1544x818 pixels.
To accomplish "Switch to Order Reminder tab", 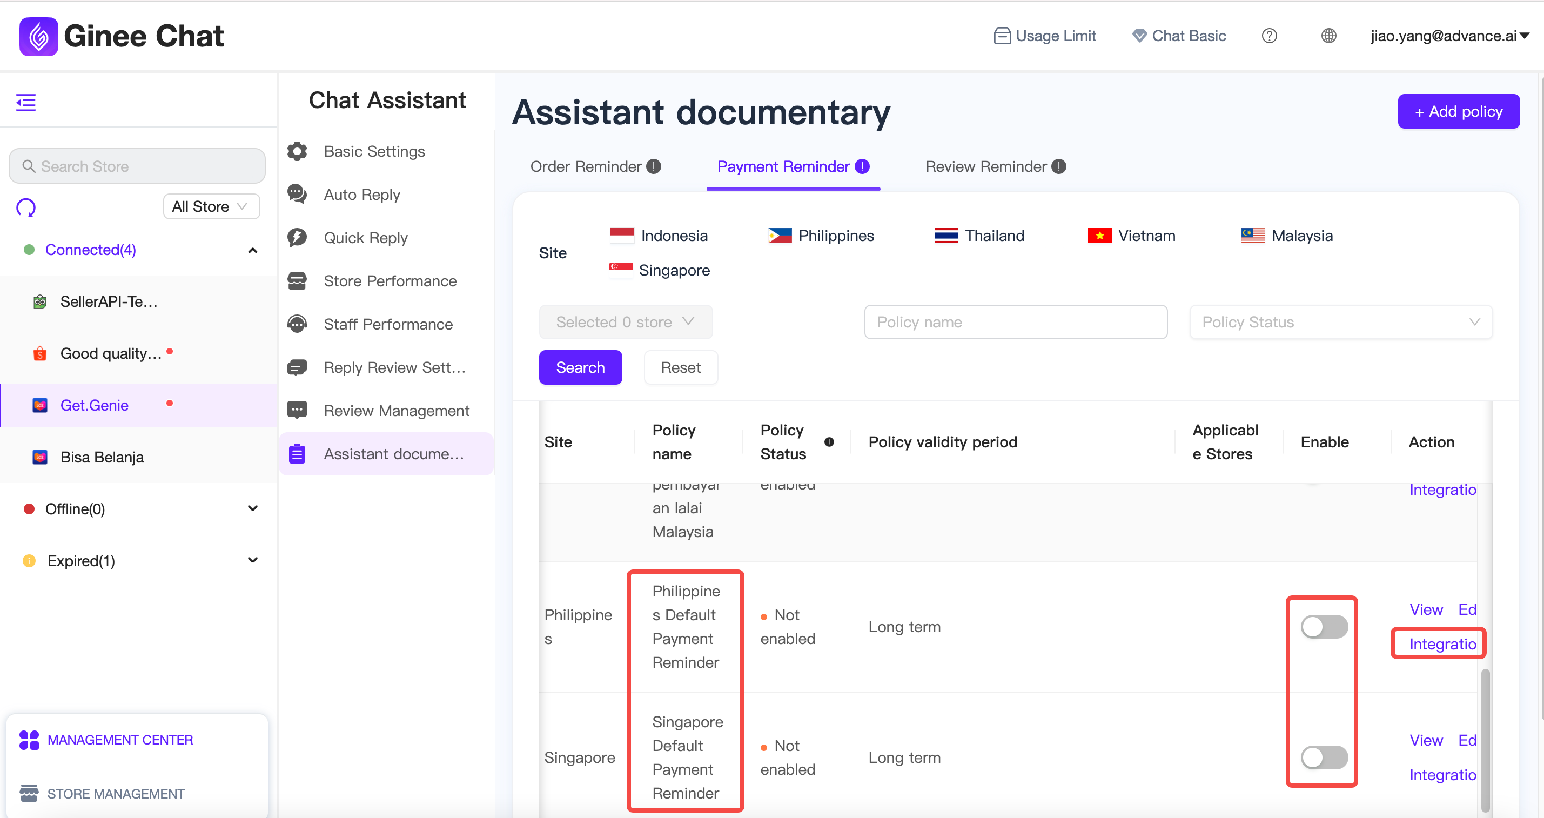I will coord(595,166).
